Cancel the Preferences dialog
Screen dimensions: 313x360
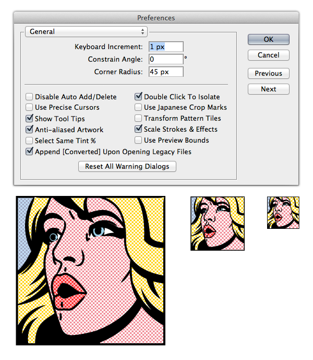(268, 55)
